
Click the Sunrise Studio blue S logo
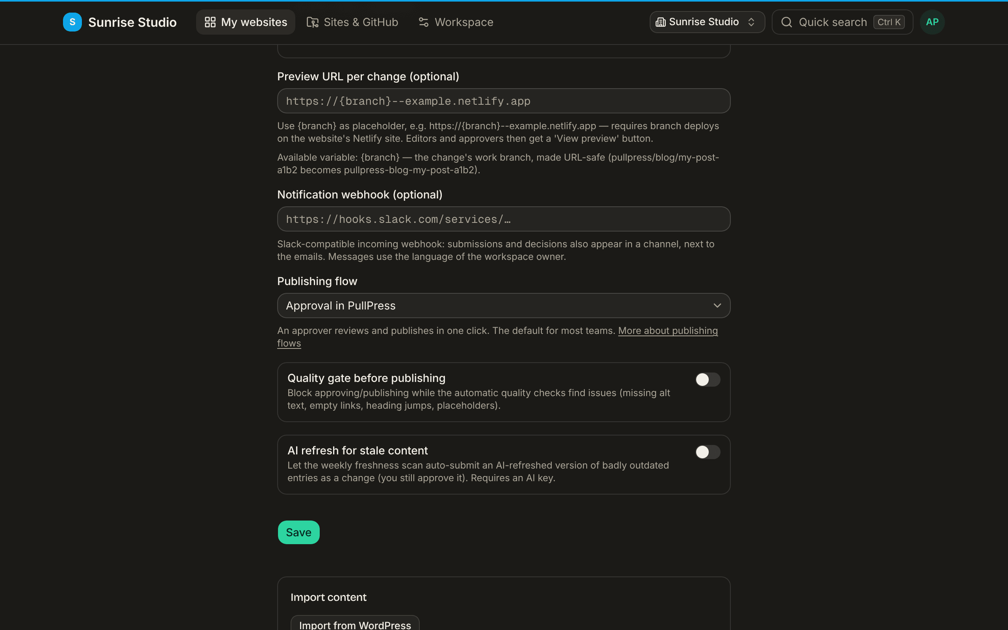click(x=72, y=22)
